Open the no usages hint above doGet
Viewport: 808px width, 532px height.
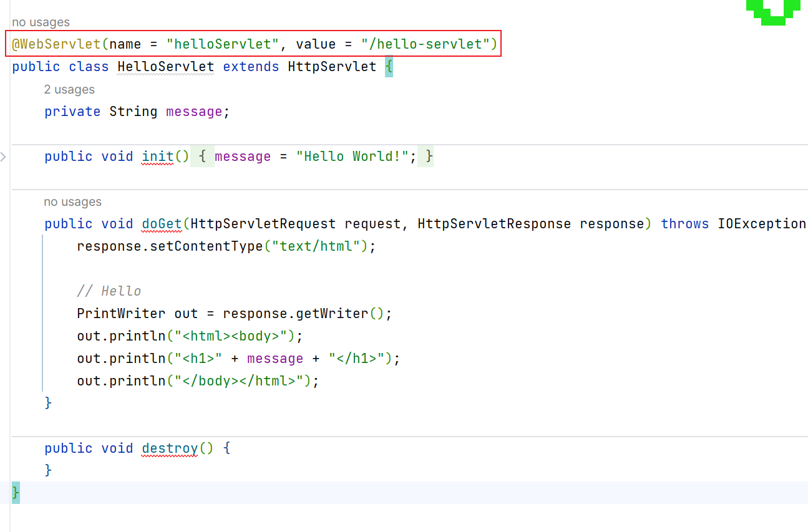72,202
